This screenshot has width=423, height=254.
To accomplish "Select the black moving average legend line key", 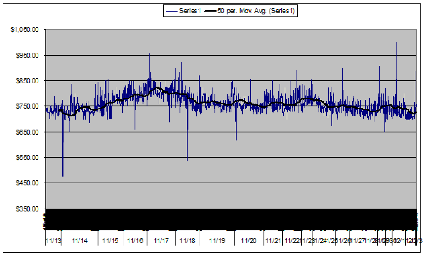I will pyautogui.click(x=210, y=11).
